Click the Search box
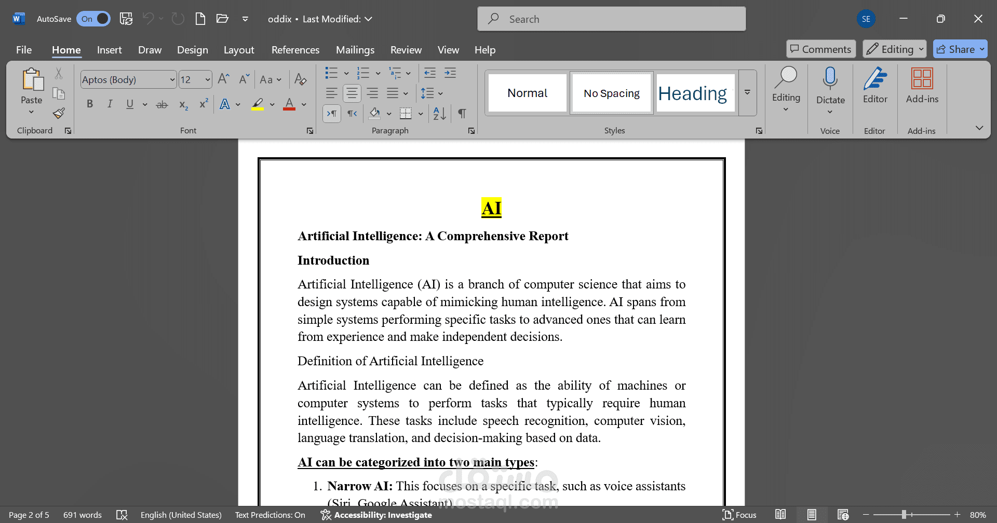The width and height of the screenshot is (997, 523). 612,19
